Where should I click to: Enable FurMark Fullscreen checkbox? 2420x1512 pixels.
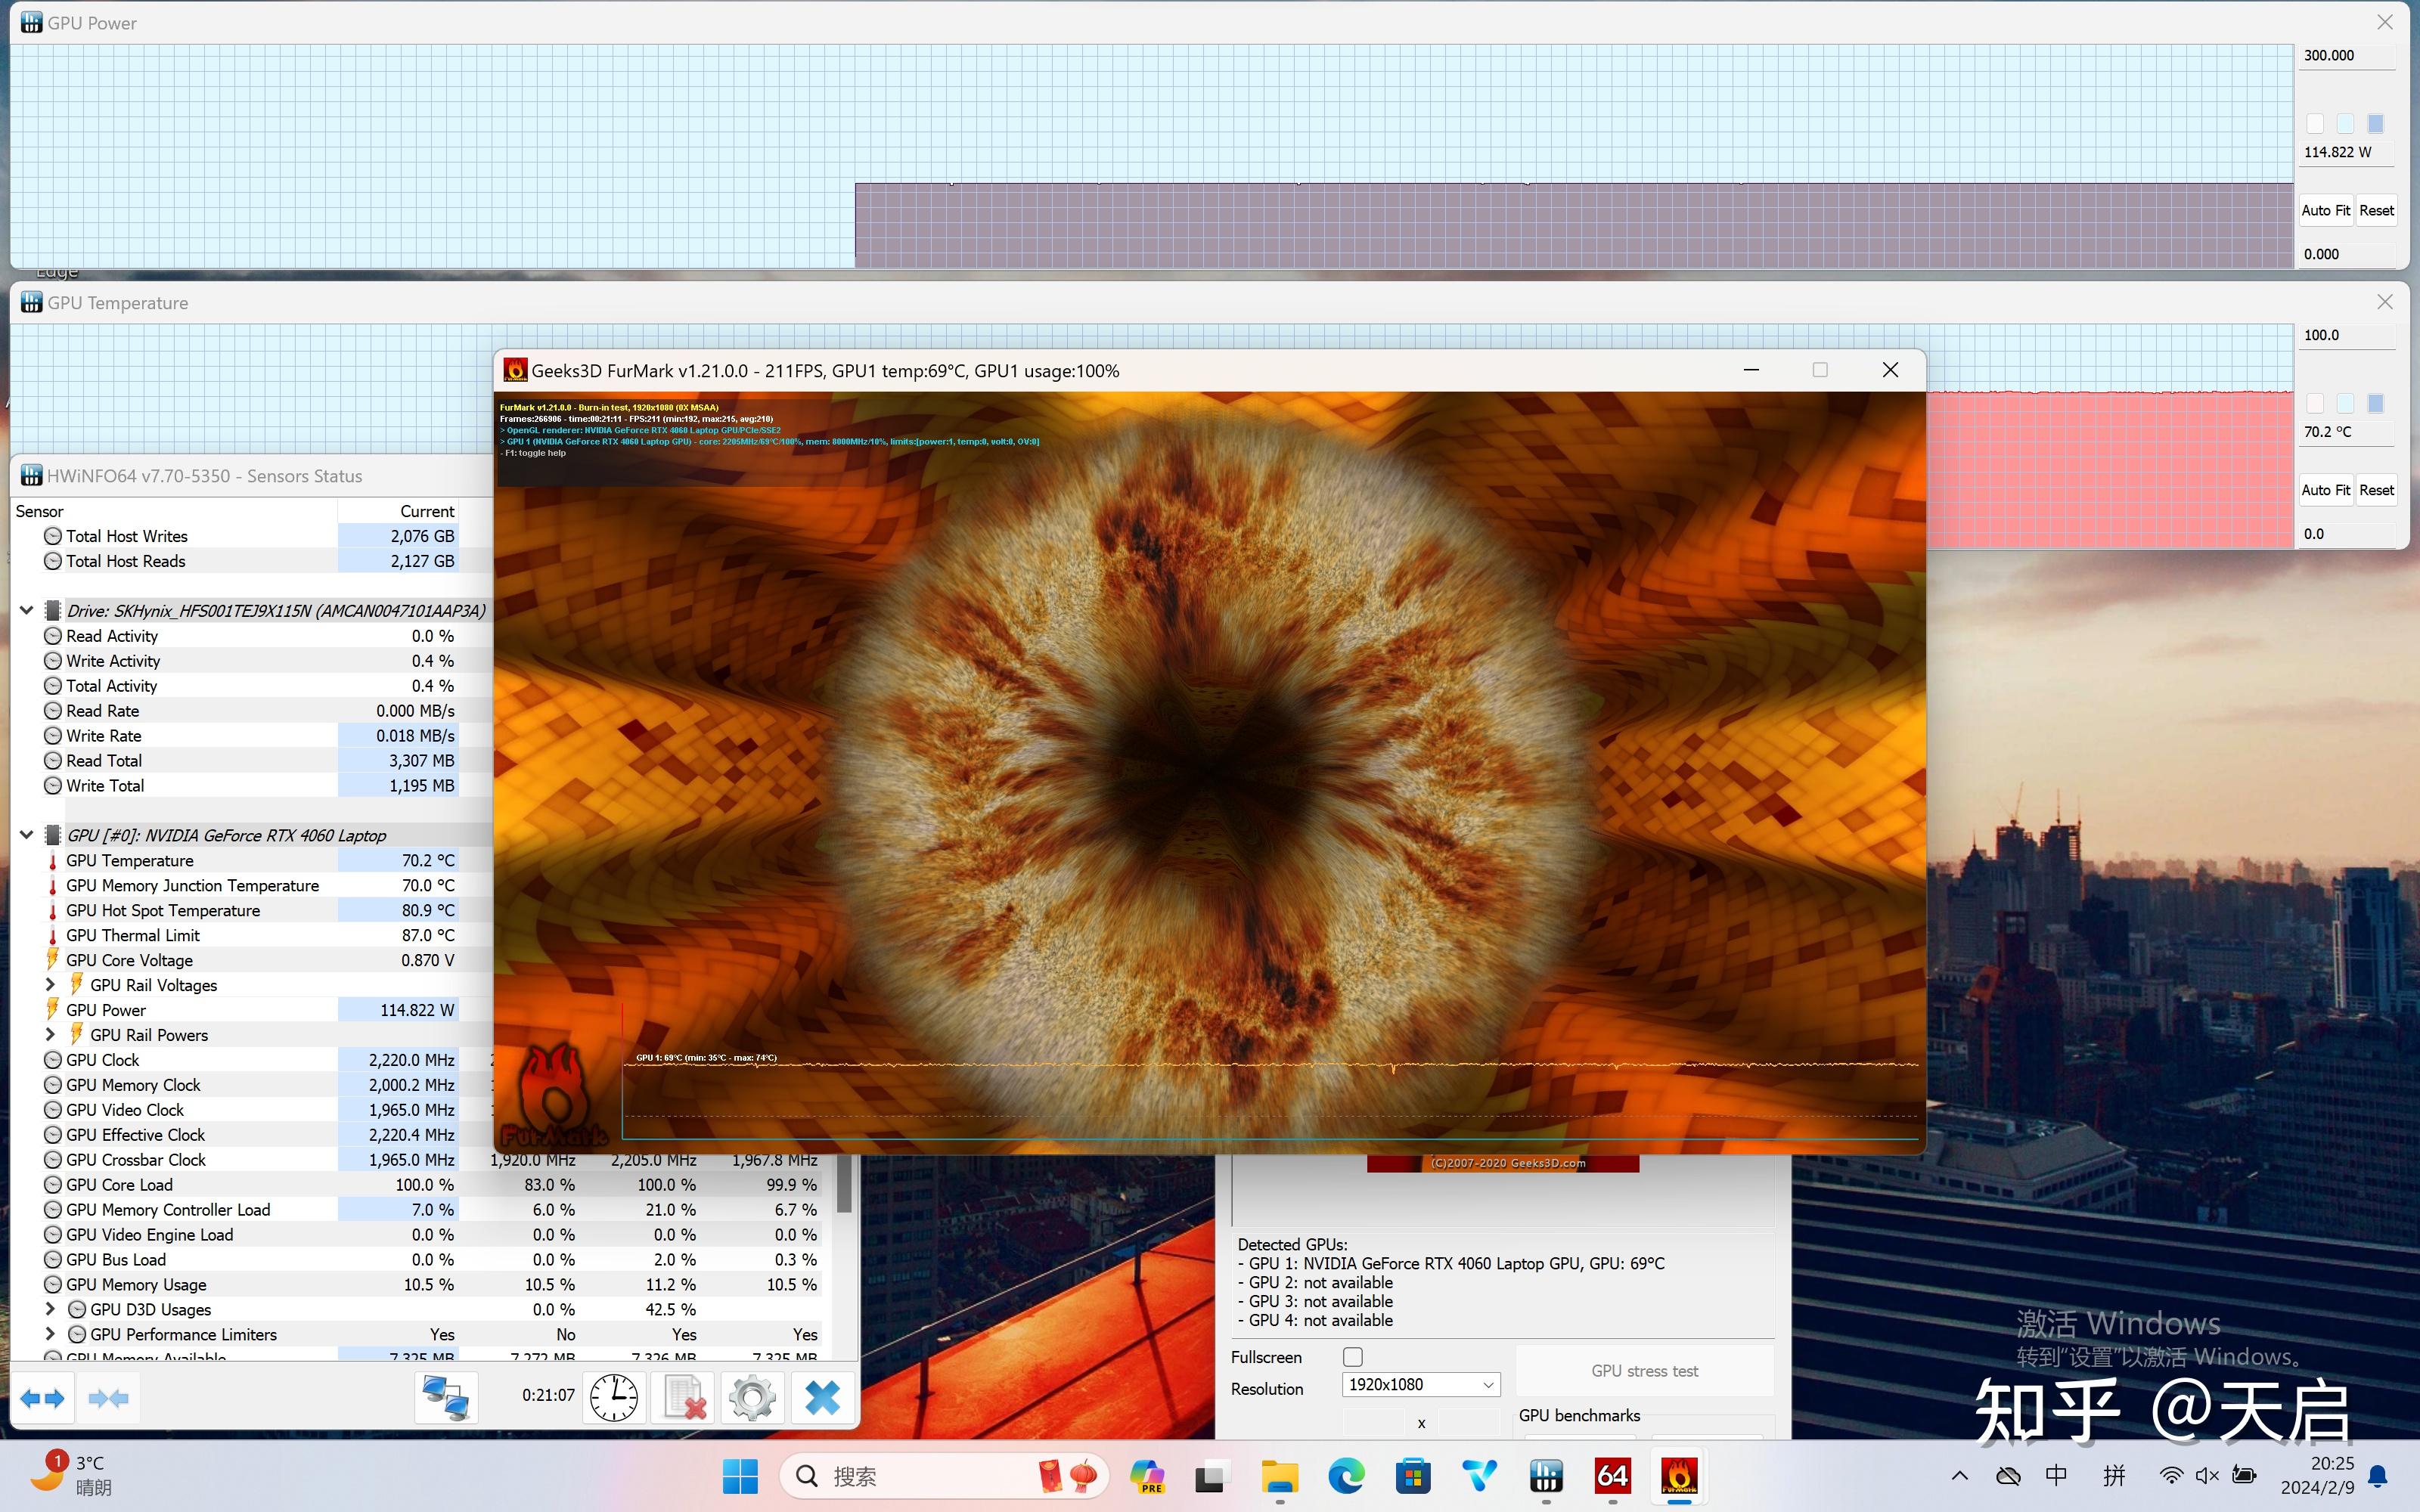tap(1352, 1357)
